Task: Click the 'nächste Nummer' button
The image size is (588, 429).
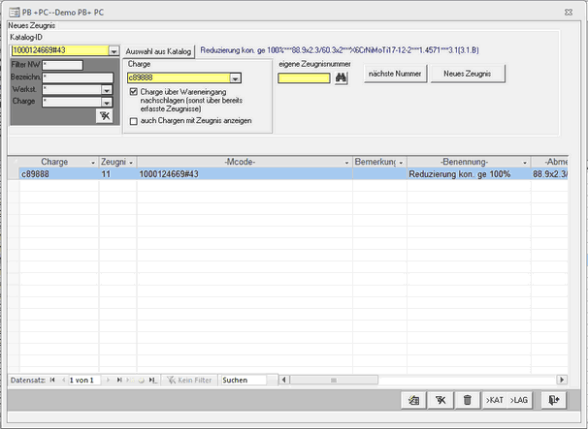Action: (395, 74)
